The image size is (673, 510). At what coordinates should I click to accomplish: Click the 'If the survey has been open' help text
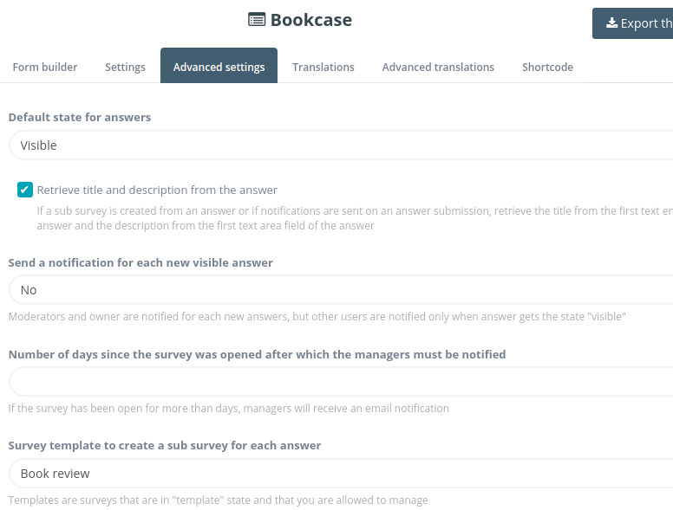229,409
